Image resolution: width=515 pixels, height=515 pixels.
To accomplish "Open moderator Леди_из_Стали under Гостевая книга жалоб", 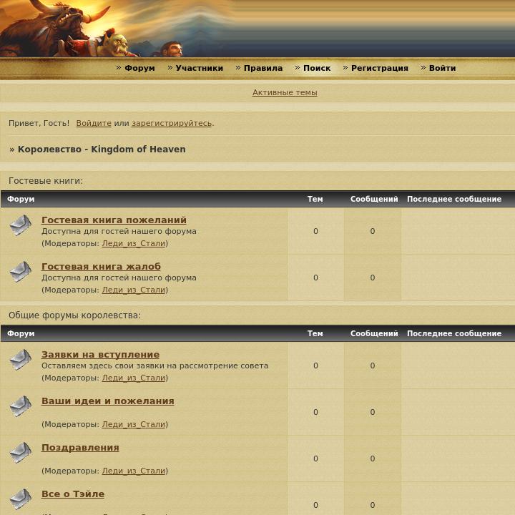I will point(134,290).
